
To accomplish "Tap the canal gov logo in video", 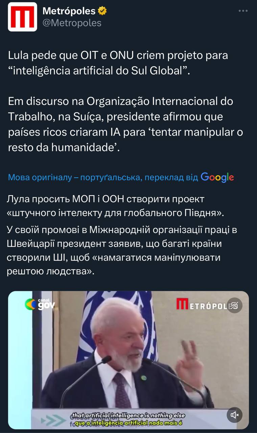I will [x=40, y=305].
